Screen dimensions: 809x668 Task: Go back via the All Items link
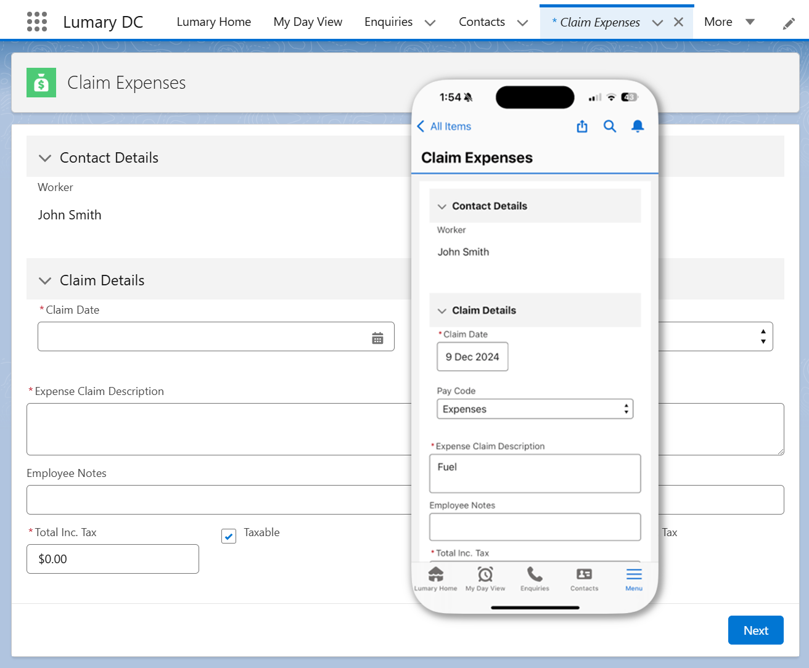tap(444, 126)
